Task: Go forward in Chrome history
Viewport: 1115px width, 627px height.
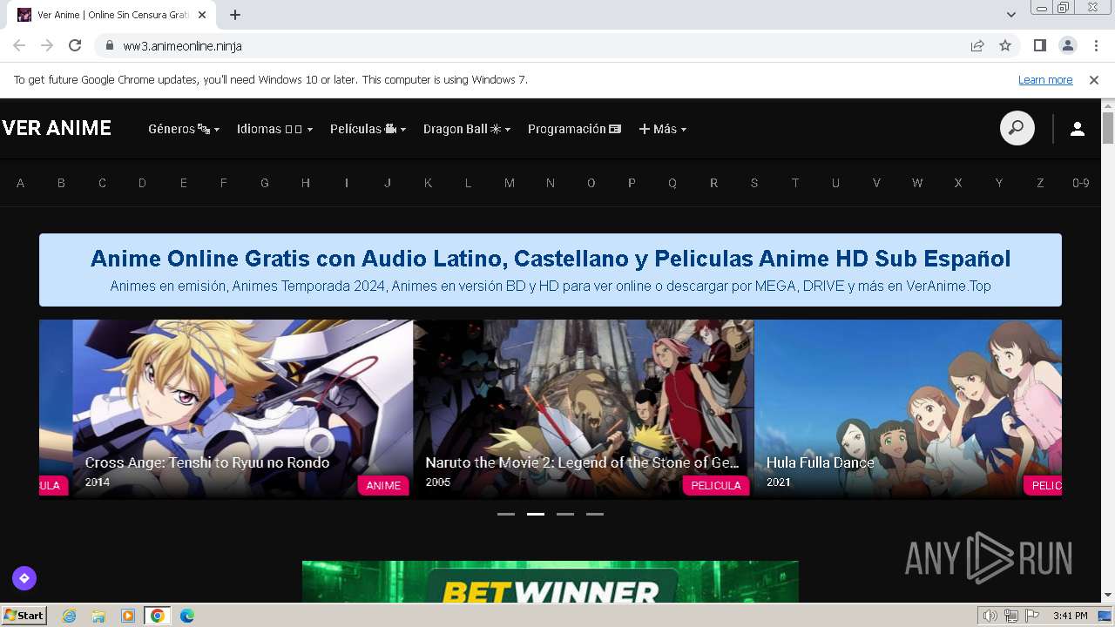Action: click(47, 45)
